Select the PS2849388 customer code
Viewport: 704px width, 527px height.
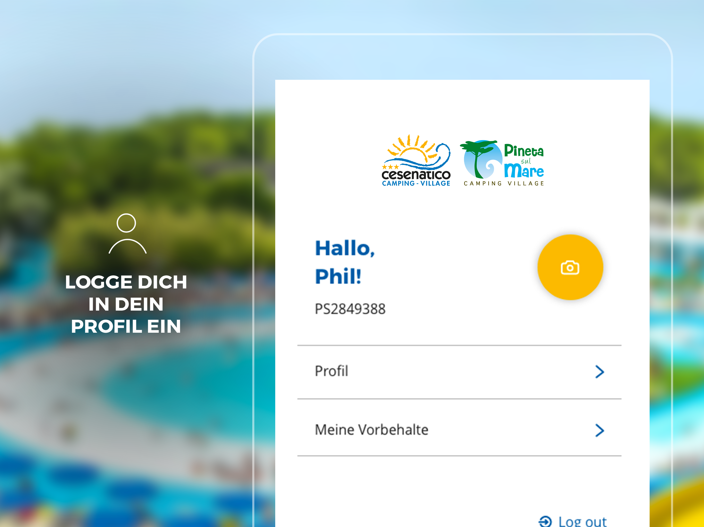click(x=350, y=309)
